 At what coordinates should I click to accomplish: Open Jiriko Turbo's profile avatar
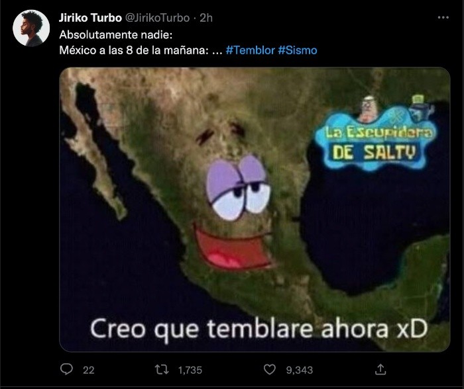pyautogui.click(x=31, y=28)
